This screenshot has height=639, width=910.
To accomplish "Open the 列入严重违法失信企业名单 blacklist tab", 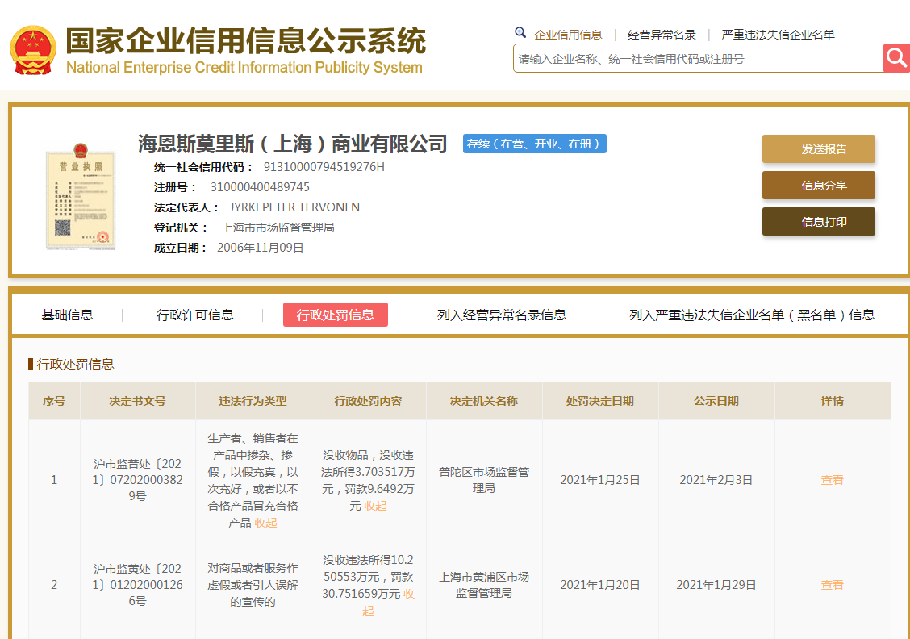I will coord(752,315).
